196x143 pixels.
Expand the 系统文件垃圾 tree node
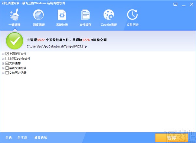3,68
